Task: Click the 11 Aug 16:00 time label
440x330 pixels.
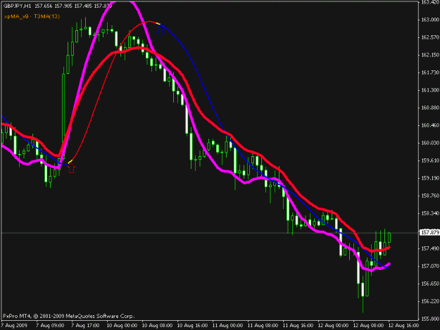Action: point(298,326)
